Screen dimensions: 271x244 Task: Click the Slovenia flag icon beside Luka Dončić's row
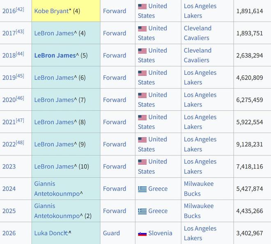point(142,233)
